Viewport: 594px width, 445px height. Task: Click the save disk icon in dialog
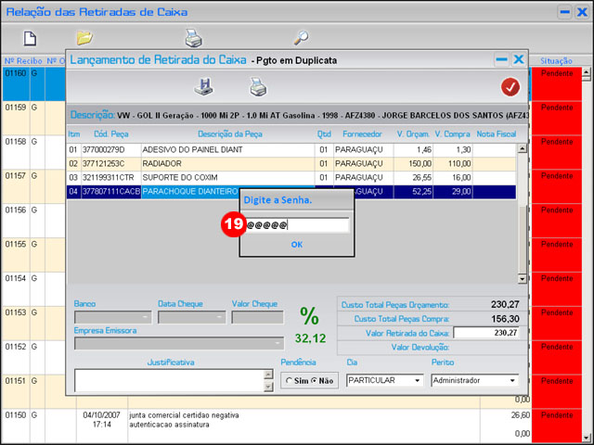click(203, 87)
